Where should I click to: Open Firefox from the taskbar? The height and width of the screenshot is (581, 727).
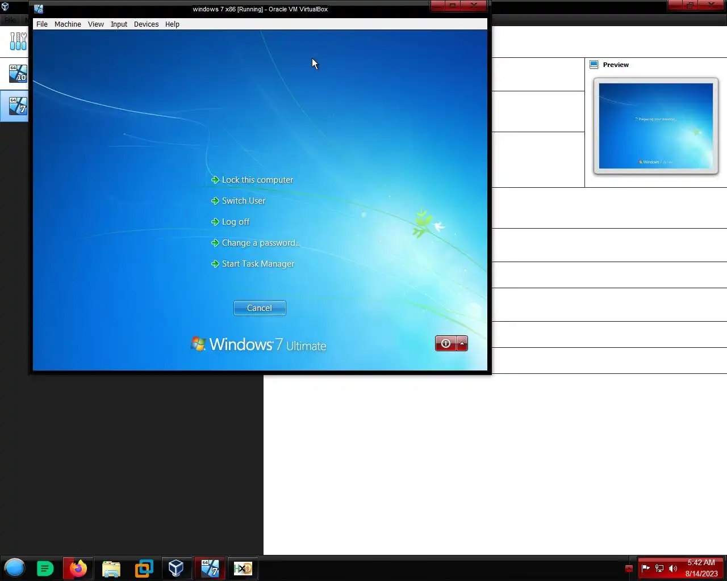[78, 569]
